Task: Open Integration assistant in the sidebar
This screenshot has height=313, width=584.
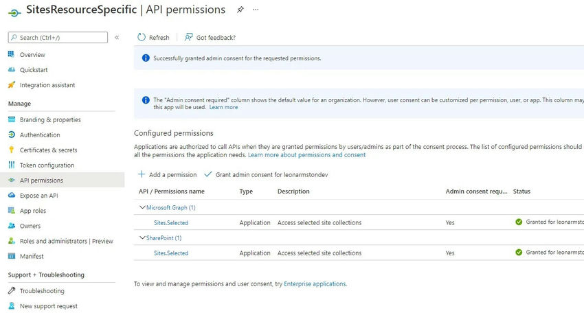Action: pos(47,85)
